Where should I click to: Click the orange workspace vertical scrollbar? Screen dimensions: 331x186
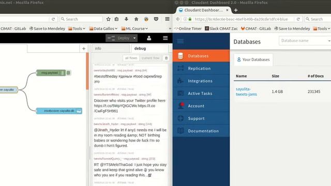(87, 71)
